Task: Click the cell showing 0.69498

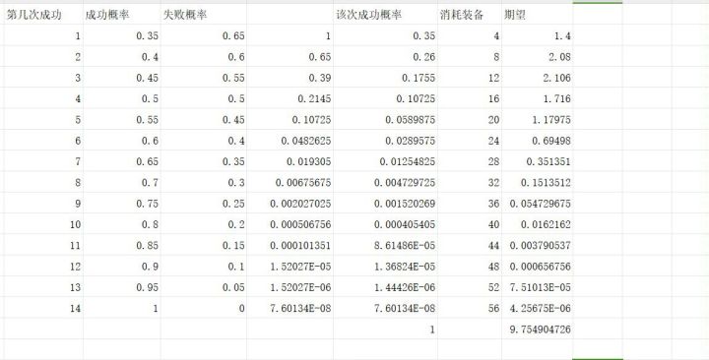Action: coord(538,141)
